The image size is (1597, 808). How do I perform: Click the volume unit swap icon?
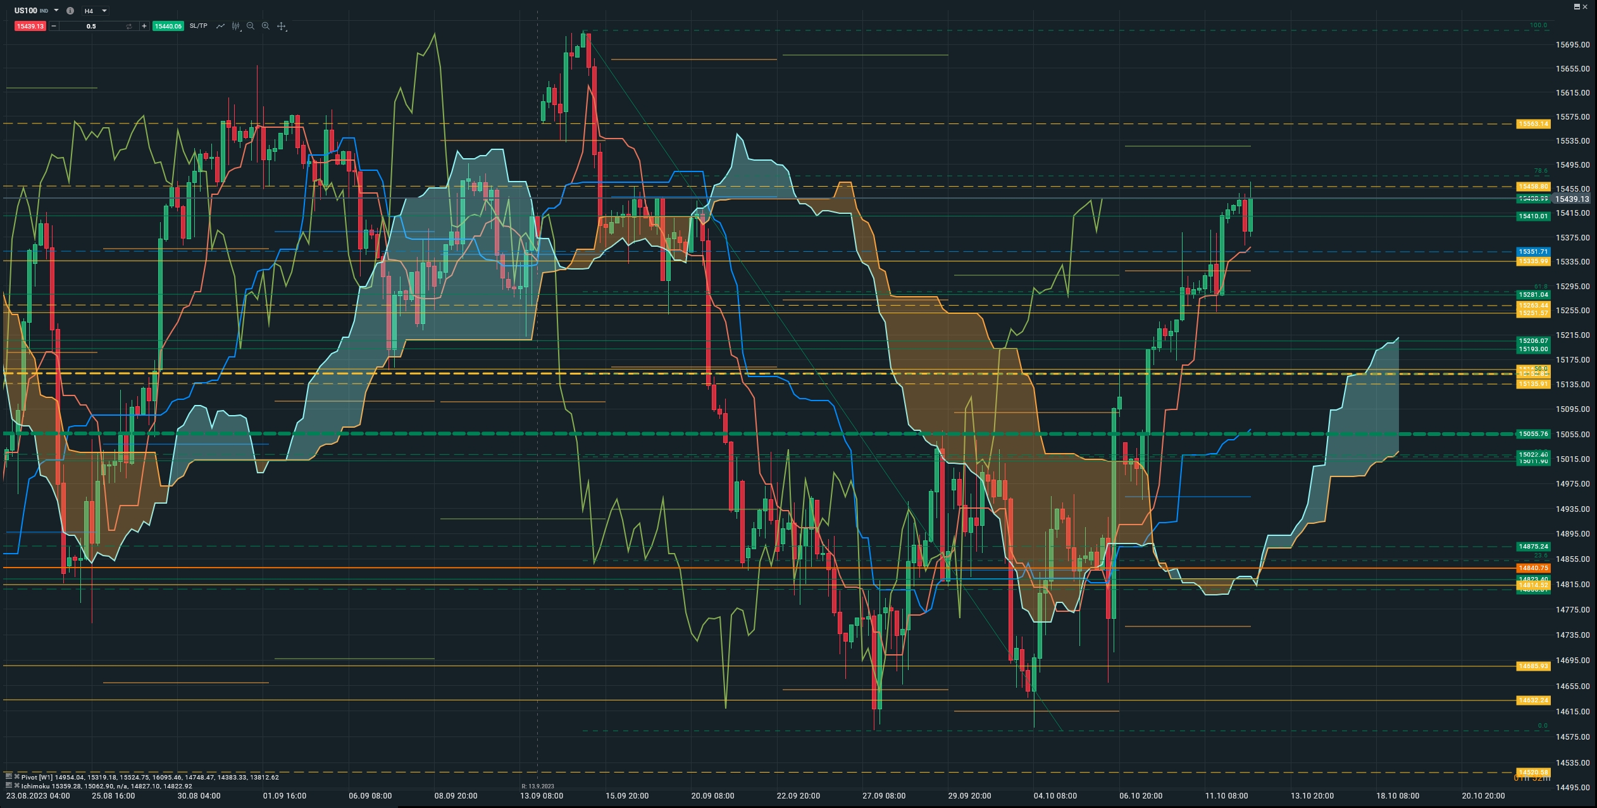click(x=129, y=26)
